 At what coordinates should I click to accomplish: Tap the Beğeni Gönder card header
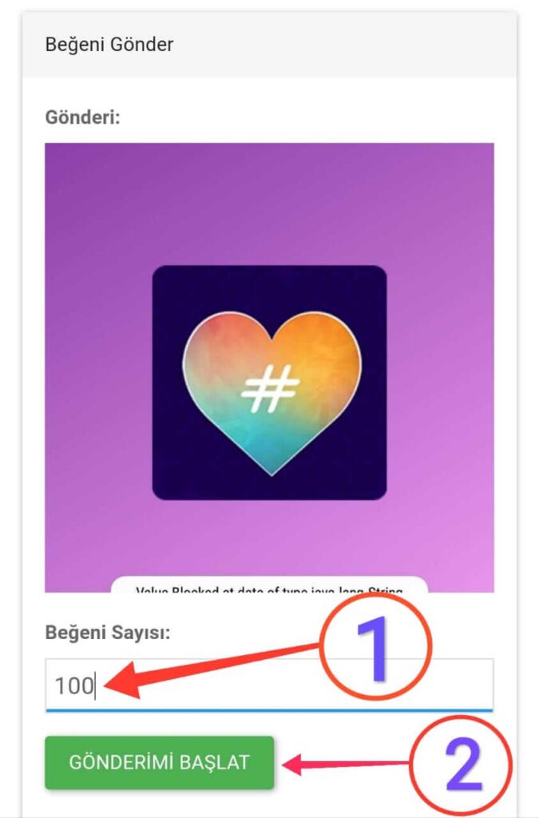270,45
